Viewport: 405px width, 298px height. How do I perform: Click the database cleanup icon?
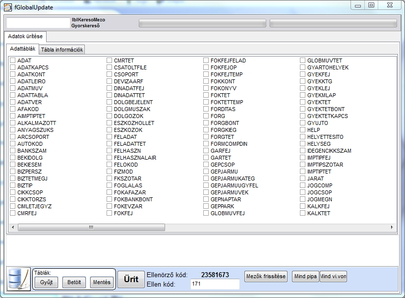(19, 279)
